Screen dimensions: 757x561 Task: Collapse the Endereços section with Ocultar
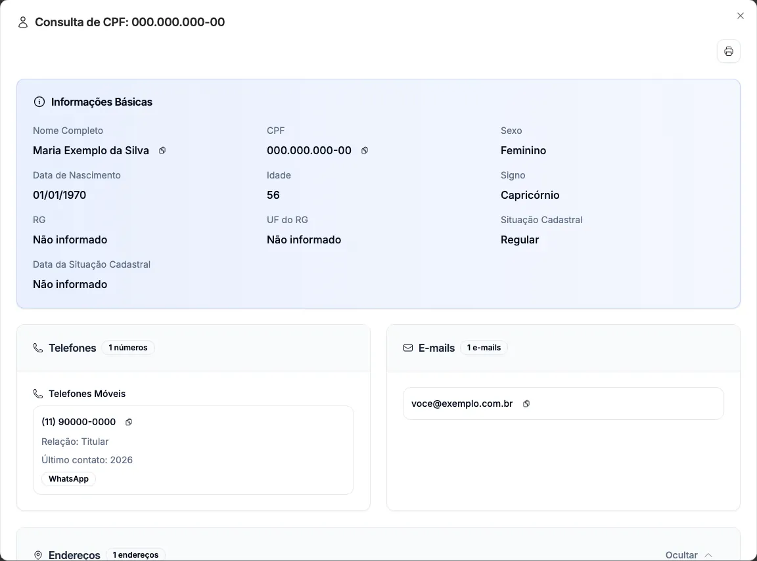(689, 554)
